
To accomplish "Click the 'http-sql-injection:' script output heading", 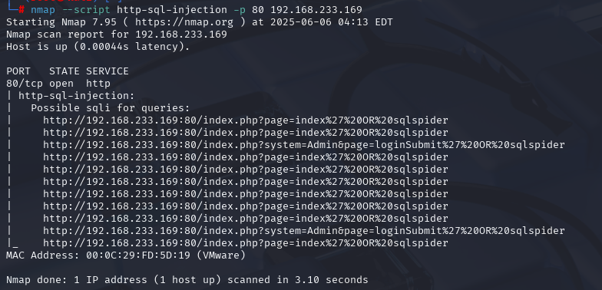I will [77, 96].
